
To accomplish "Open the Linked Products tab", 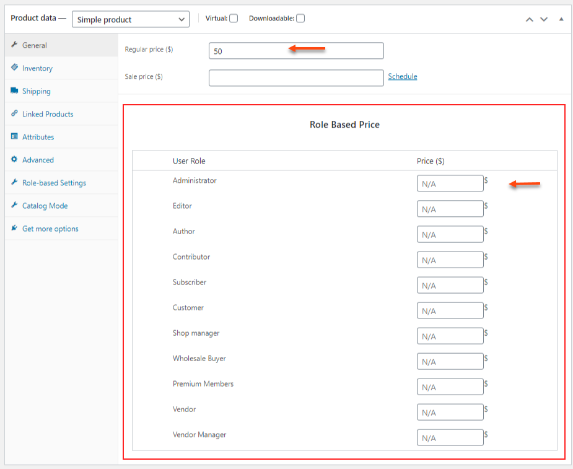I will click(61, 114).
